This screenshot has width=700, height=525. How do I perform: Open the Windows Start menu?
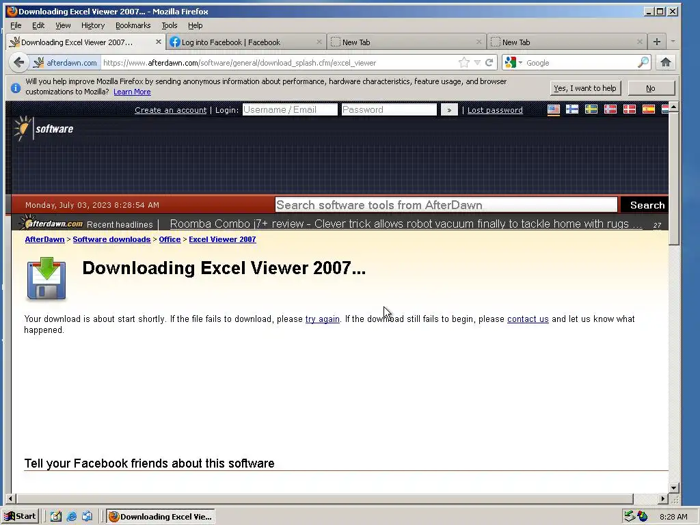21,516
